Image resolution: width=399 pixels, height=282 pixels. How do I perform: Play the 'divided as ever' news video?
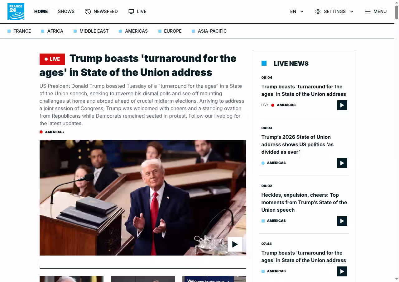click(x=342, y=163)
